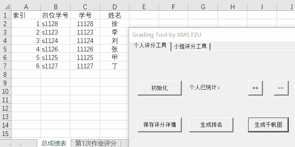
Task: Select column C header
Action: click(x=85, y=7)
